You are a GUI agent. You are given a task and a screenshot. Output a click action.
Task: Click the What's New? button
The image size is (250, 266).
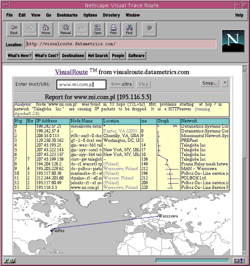pyautogui.click(x=20, y=55)
